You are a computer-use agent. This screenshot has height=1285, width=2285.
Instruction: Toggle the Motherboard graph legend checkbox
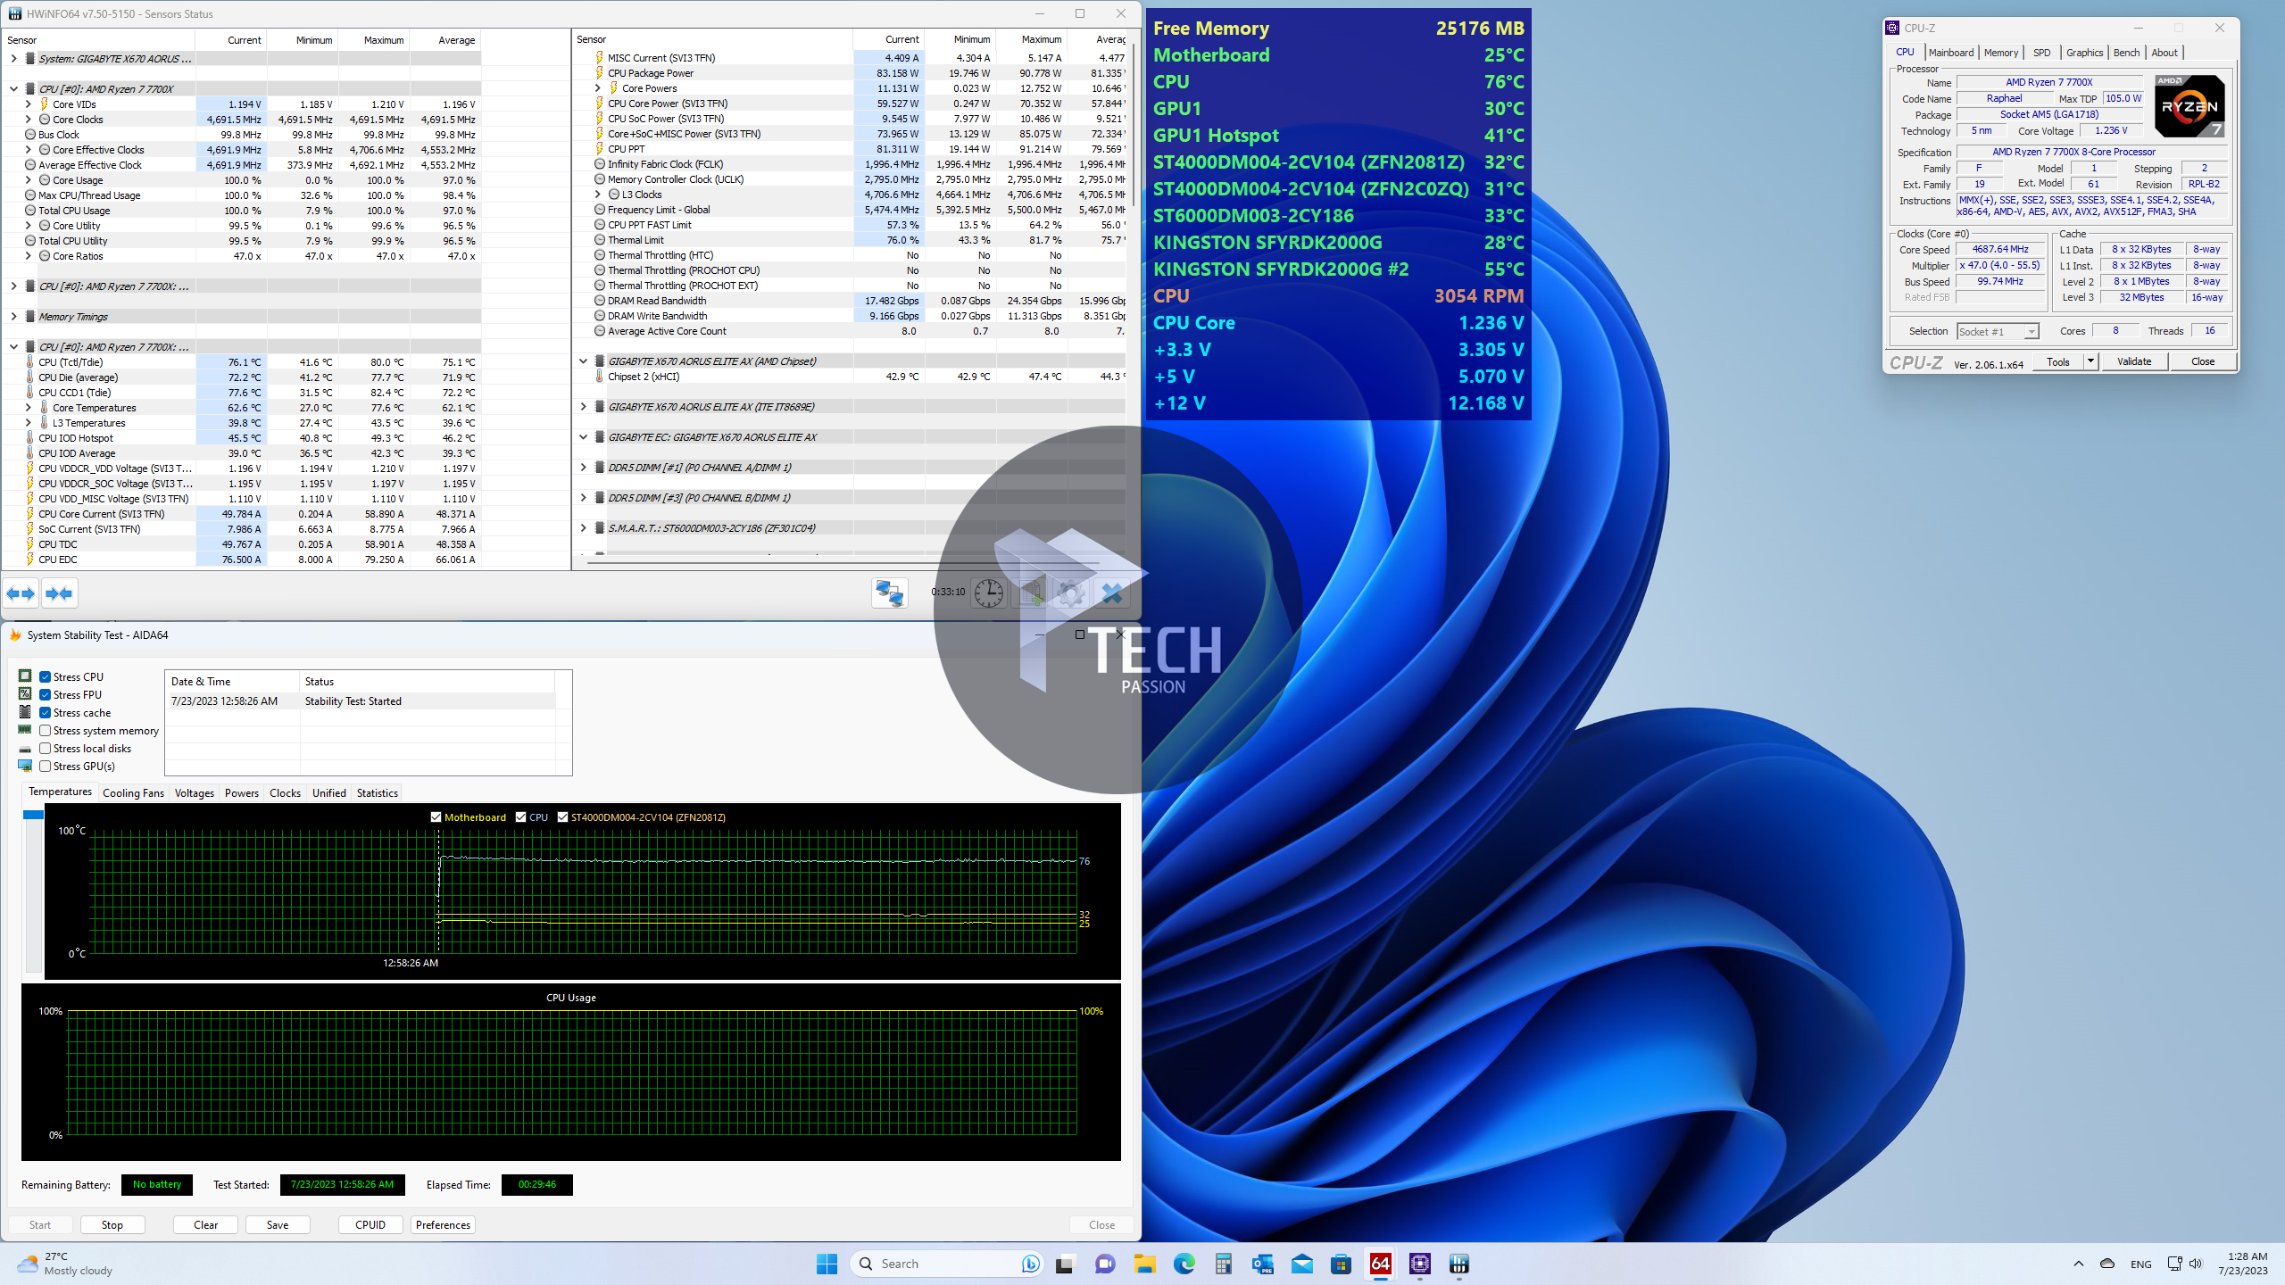tap(436, 817)
